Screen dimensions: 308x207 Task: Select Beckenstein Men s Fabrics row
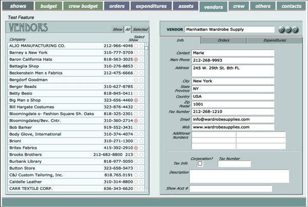pyautogui.click(x=76, y=73)
